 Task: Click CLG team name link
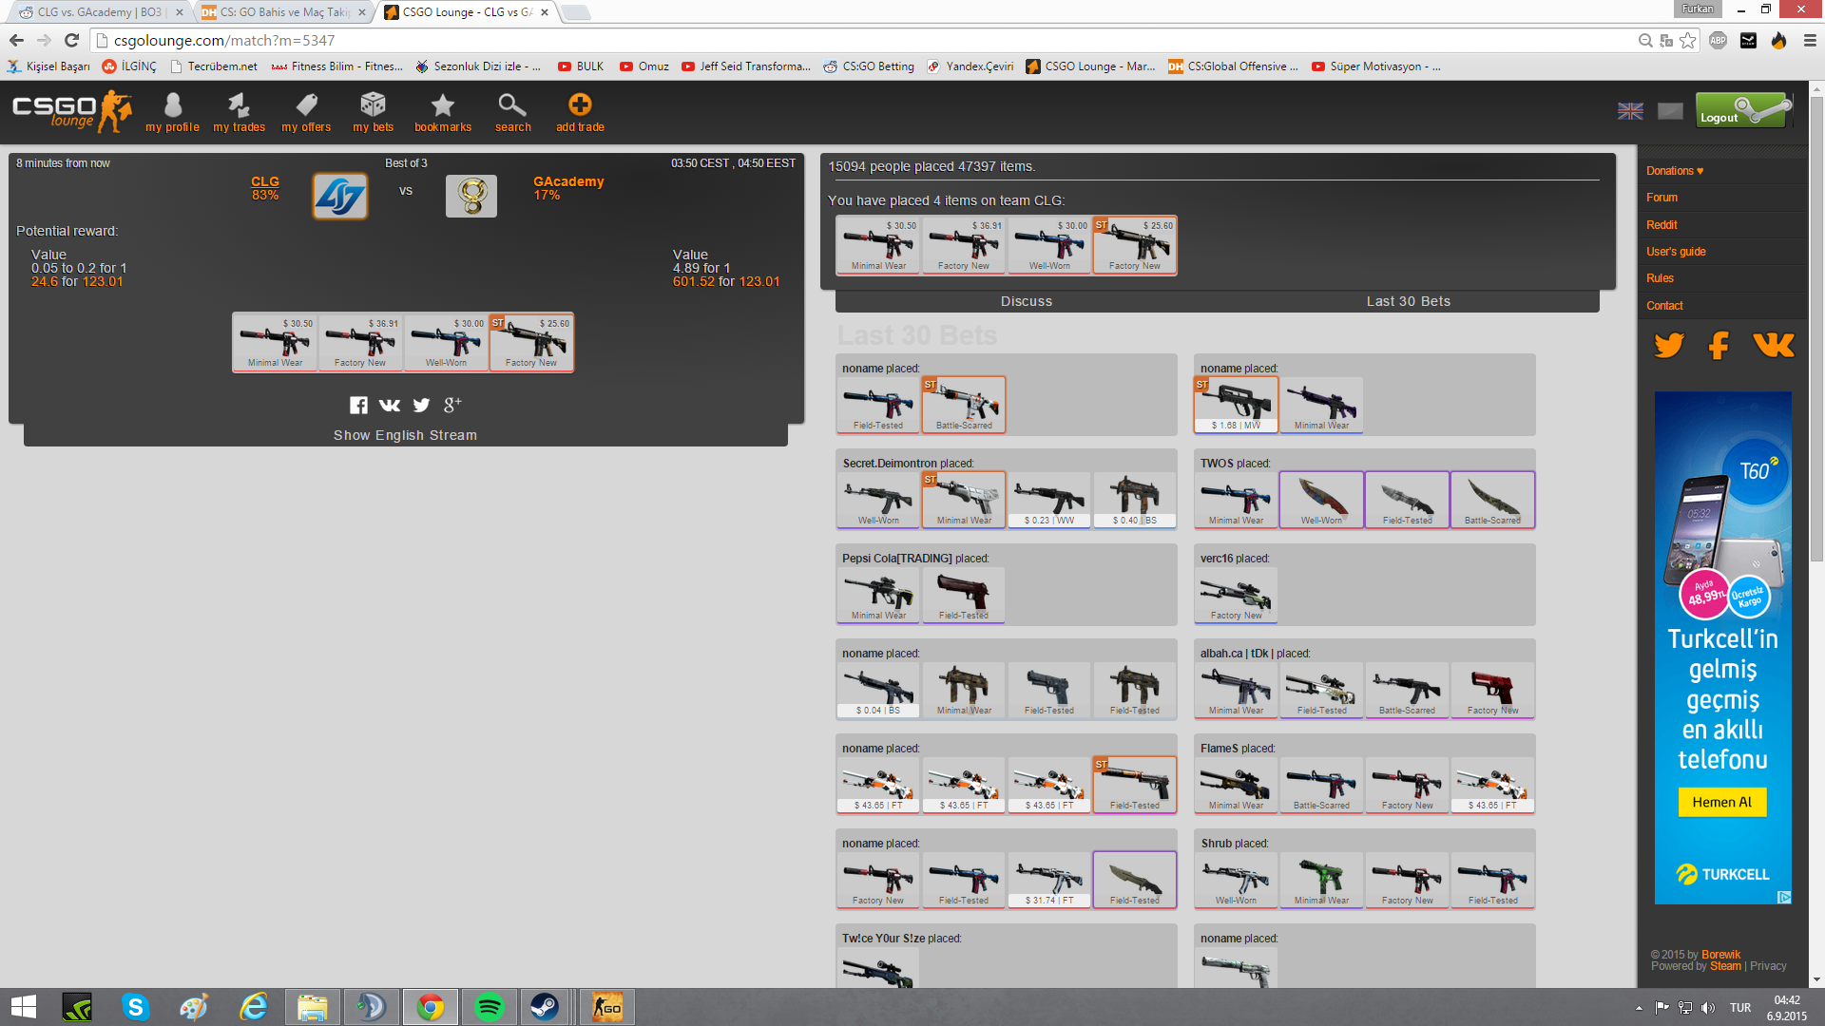click(265, 181)
